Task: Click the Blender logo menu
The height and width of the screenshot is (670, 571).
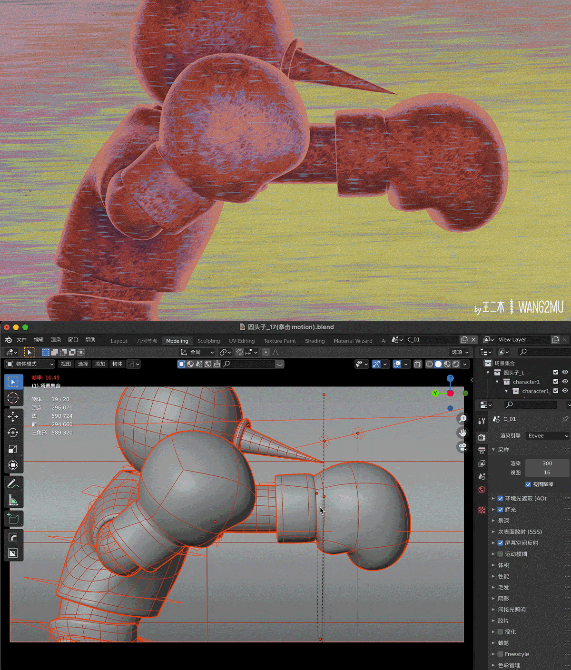Action: pyautogui.click(x=8, y=340)
